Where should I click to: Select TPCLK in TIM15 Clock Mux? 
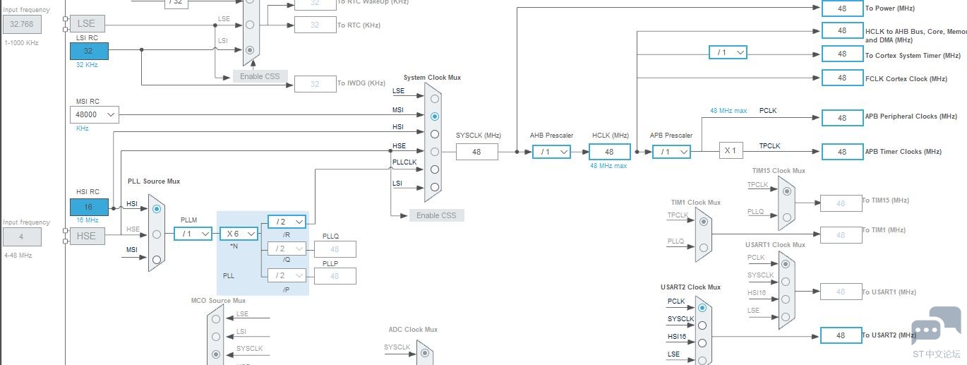pyautogui.click(x=786, y=190)
